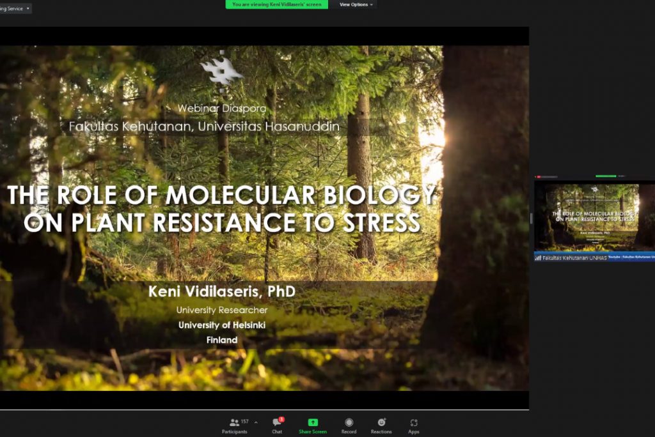
Task: Collapse the floating video thumbnail panel
Action: 531,217
